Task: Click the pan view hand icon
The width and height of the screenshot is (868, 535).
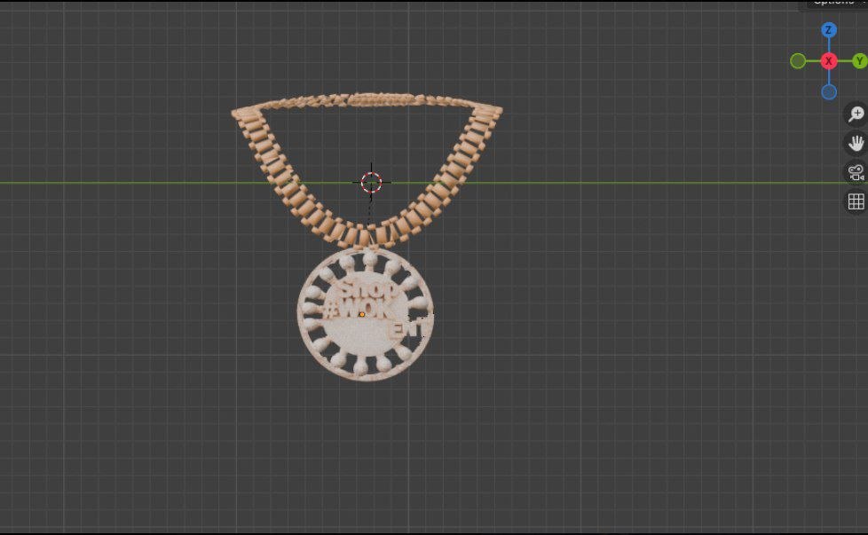Action: click(x=856, y=144)
